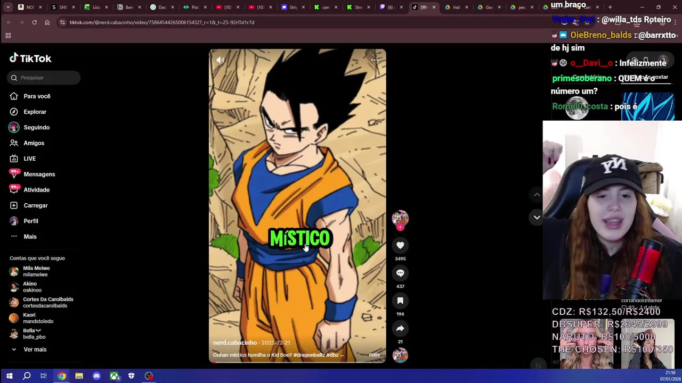Open followed account Kaori
682x383 pixels.
(31, 318)
